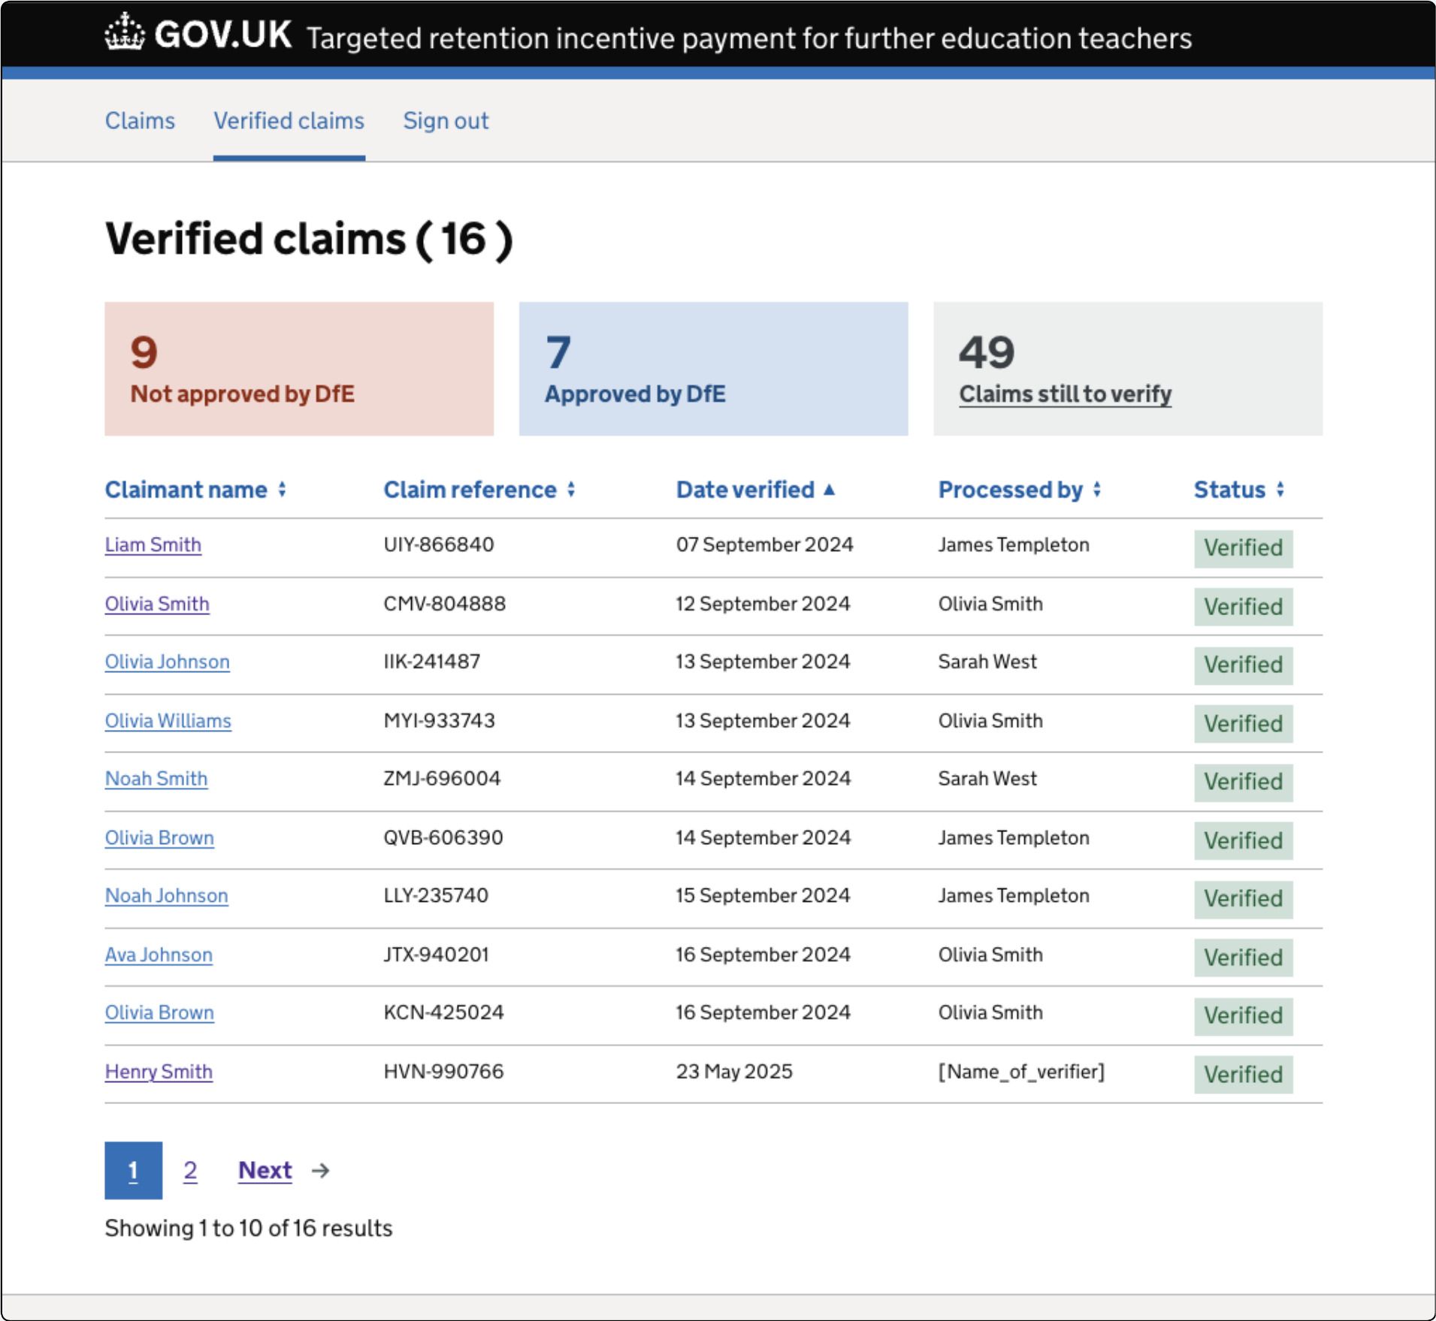This screenshot has height=1321, width=1436.
Task: Switch to the Claims tab
Action: pos(140,120)
